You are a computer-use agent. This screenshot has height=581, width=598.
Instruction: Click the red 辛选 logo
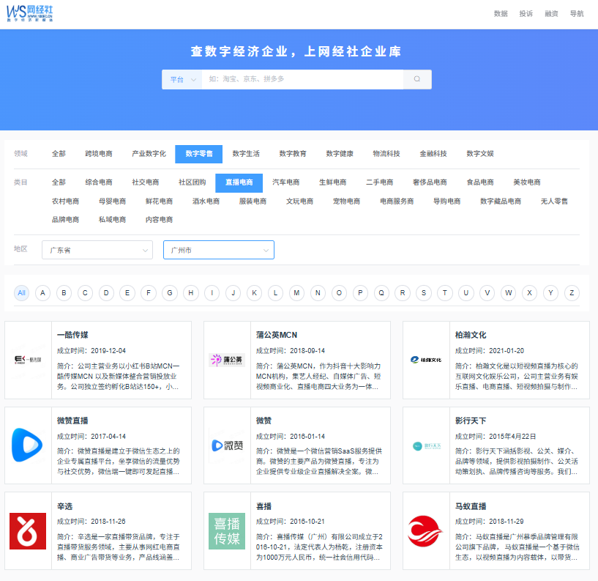(x=28, y=531)
